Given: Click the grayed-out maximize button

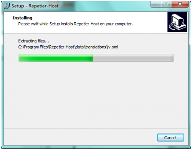Looking at the screenshot, I should 166,5.
